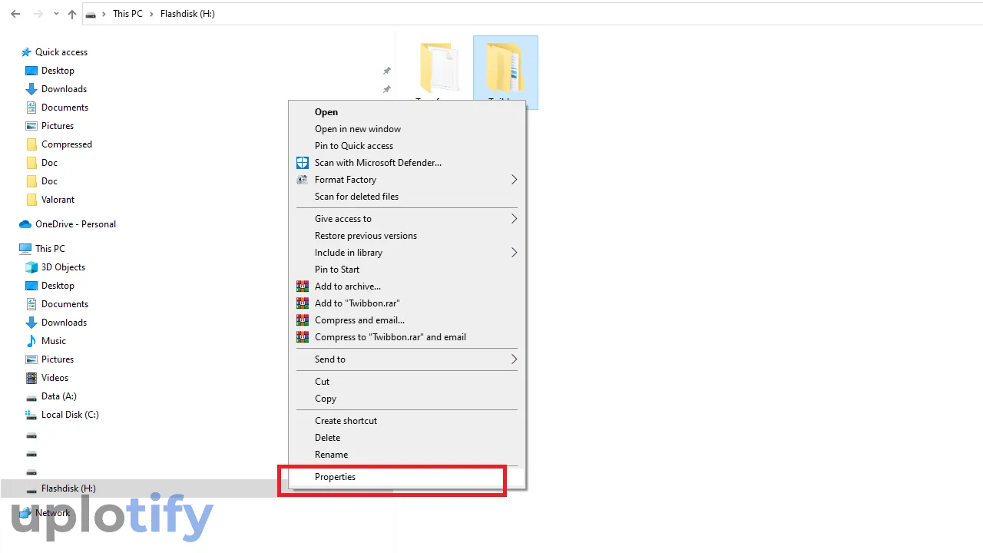The height and width of the screenshot is (553, 983).
Task: Go up one level with up arrow
Action: click(x=72, y=14)
